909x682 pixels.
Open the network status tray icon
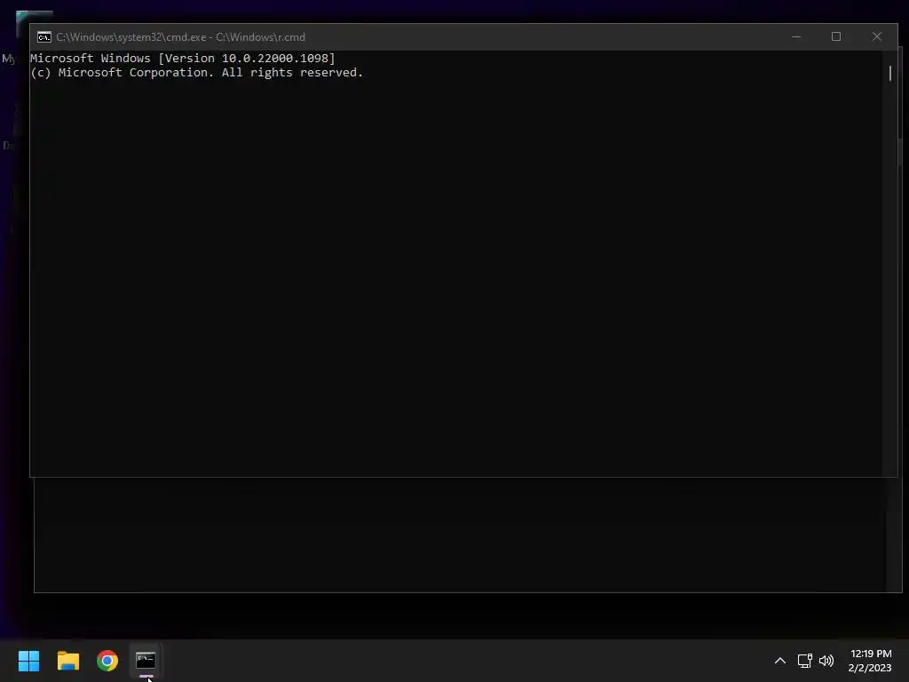coord(804,661)
